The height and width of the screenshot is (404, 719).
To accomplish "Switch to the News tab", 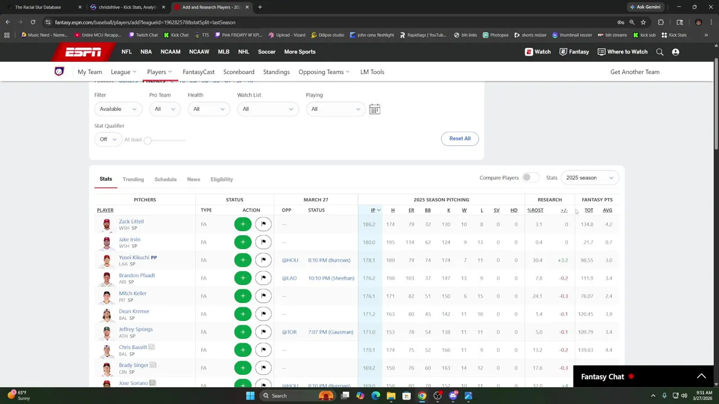I will point(194,180).
